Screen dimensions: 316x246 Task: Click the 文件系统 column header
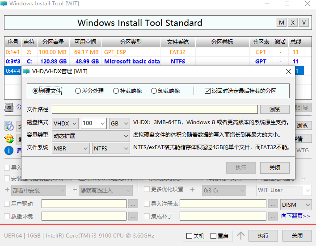[178, 42]
